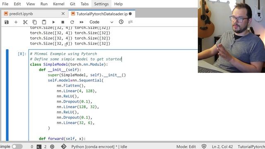Click 'def __init__(self):' line
Viewport: 265px width, 149px height.
(60, 70)
